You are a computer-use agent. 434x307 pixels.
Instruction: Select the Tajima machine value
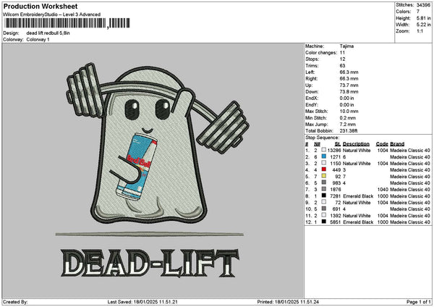point(346,46)
